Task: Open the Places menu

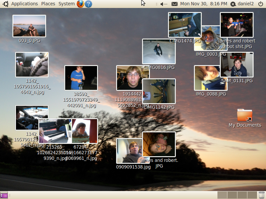Action: coord(48,4)
